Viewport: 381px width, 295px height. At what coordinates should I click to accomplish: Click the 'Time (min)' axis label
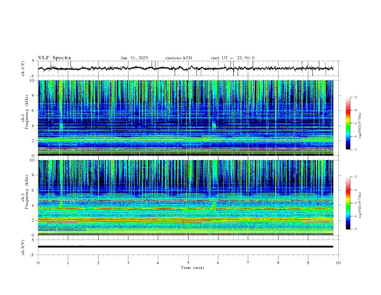[x=192, y=268]
